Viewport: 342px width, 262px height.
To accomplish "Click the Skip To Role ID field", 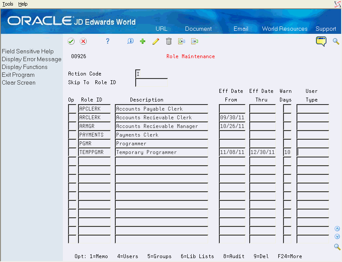I will (151, 82).
